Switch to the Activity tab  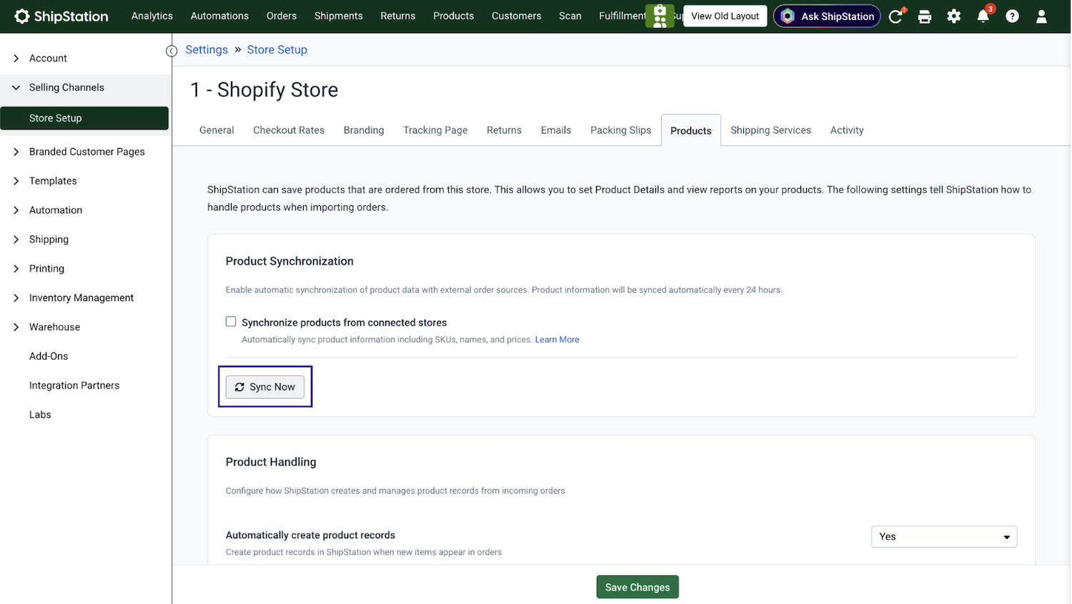[x=847, y=130]
